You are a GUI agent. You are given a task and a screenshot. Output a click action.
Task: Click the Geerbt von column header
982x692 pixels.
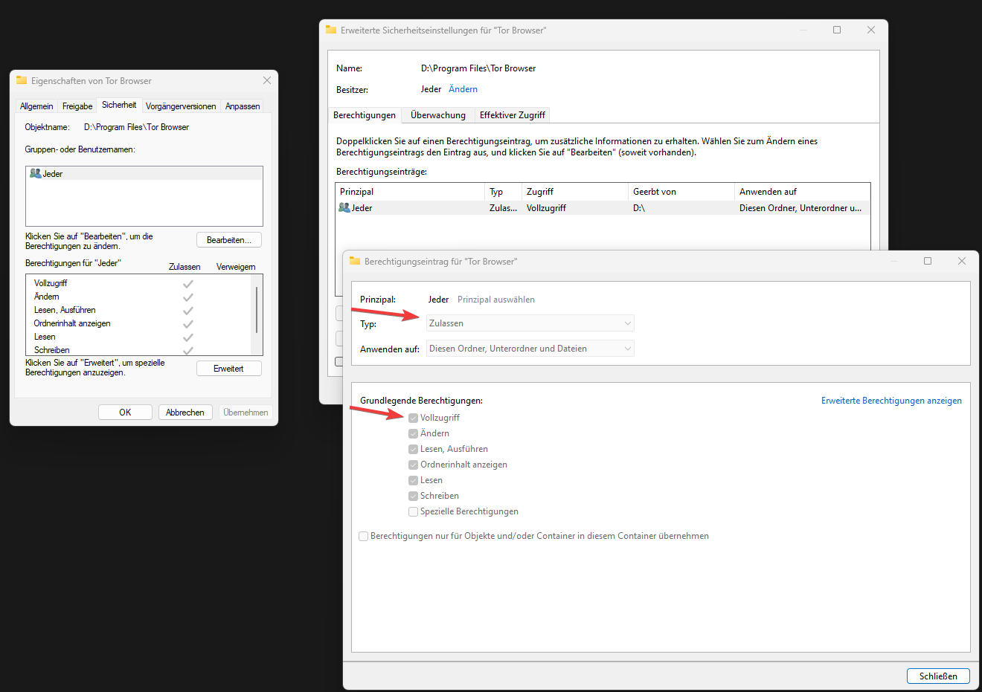(x=681, y=192)
